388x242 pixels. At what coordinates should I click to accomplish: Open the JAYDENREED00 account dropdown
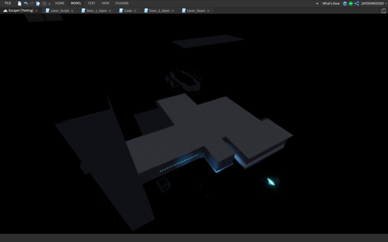point(373,3)
